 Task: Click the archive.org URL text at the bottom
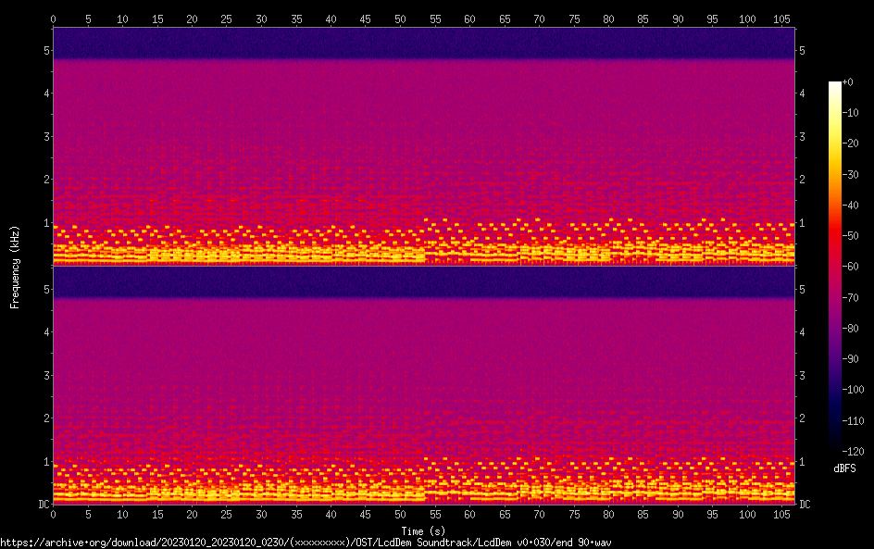(x=306, y=543)
